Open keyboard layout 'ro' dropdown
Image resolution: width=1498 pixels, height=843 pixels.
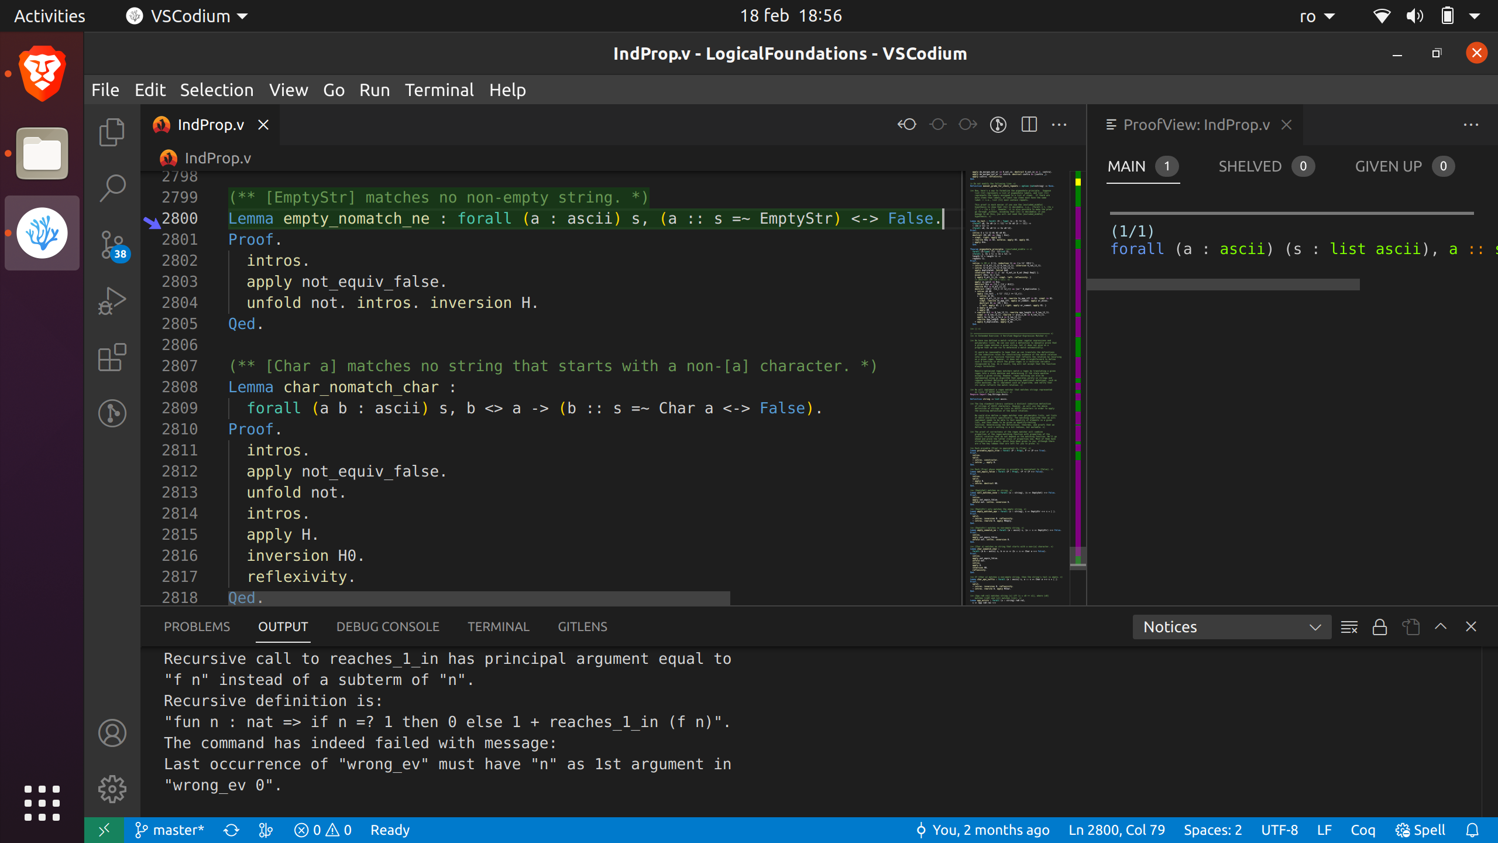tap(1318, 16)
